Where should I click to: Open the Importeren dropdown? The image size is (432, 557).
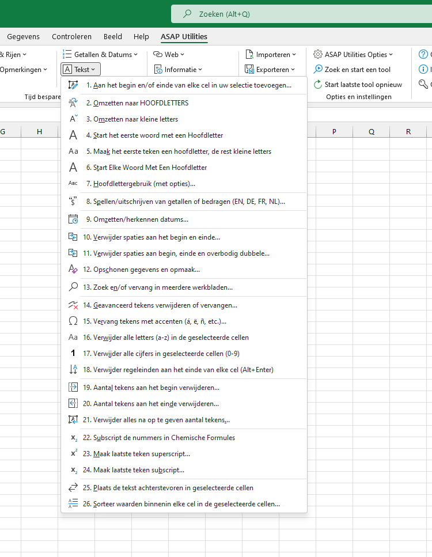tap(271, 54)
